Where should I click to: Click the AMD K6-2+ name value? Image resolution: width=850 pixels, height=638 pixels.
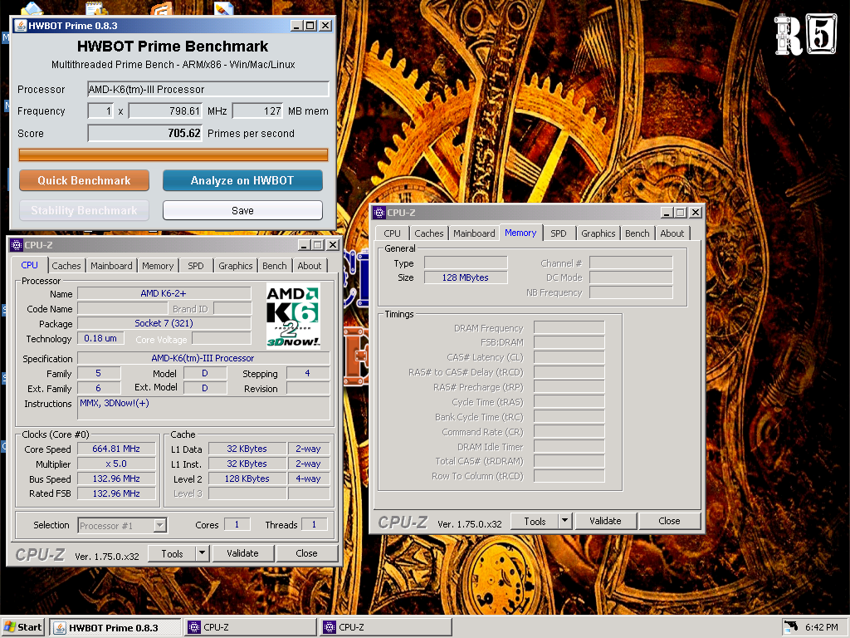pos(164,293)
